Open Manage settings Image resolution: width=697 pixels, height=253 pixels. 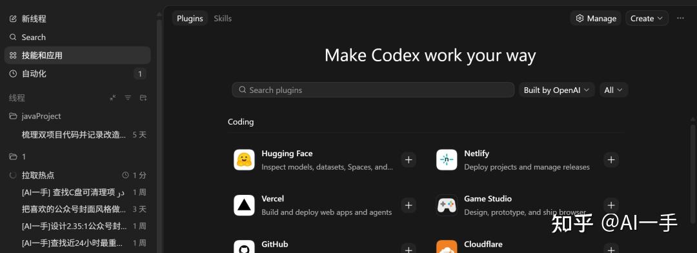[x=596, y=18]
